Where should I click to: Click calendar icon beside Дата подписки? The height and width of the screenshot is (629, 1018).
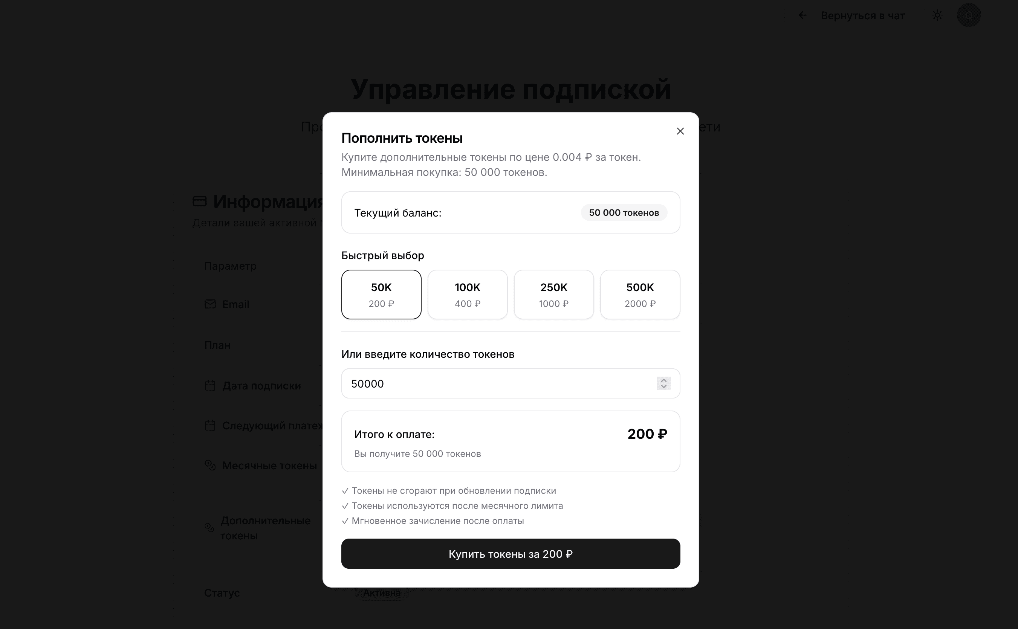210,386
